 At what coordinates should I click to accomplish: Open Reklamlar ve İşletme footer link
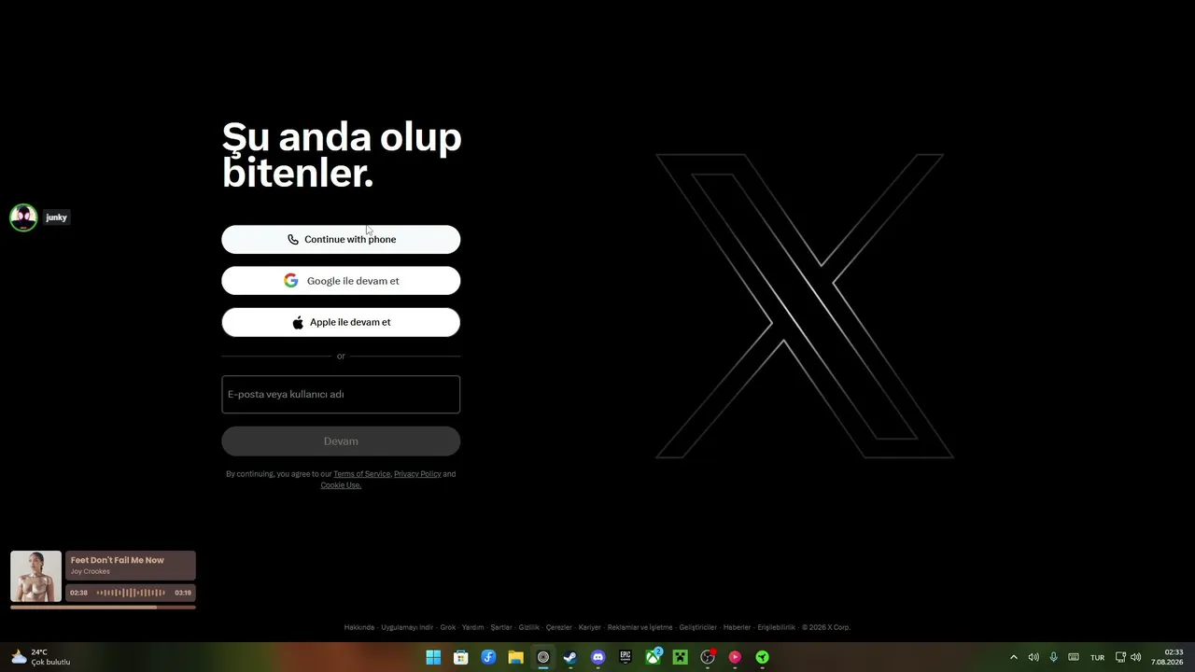(x=640, y=627)
